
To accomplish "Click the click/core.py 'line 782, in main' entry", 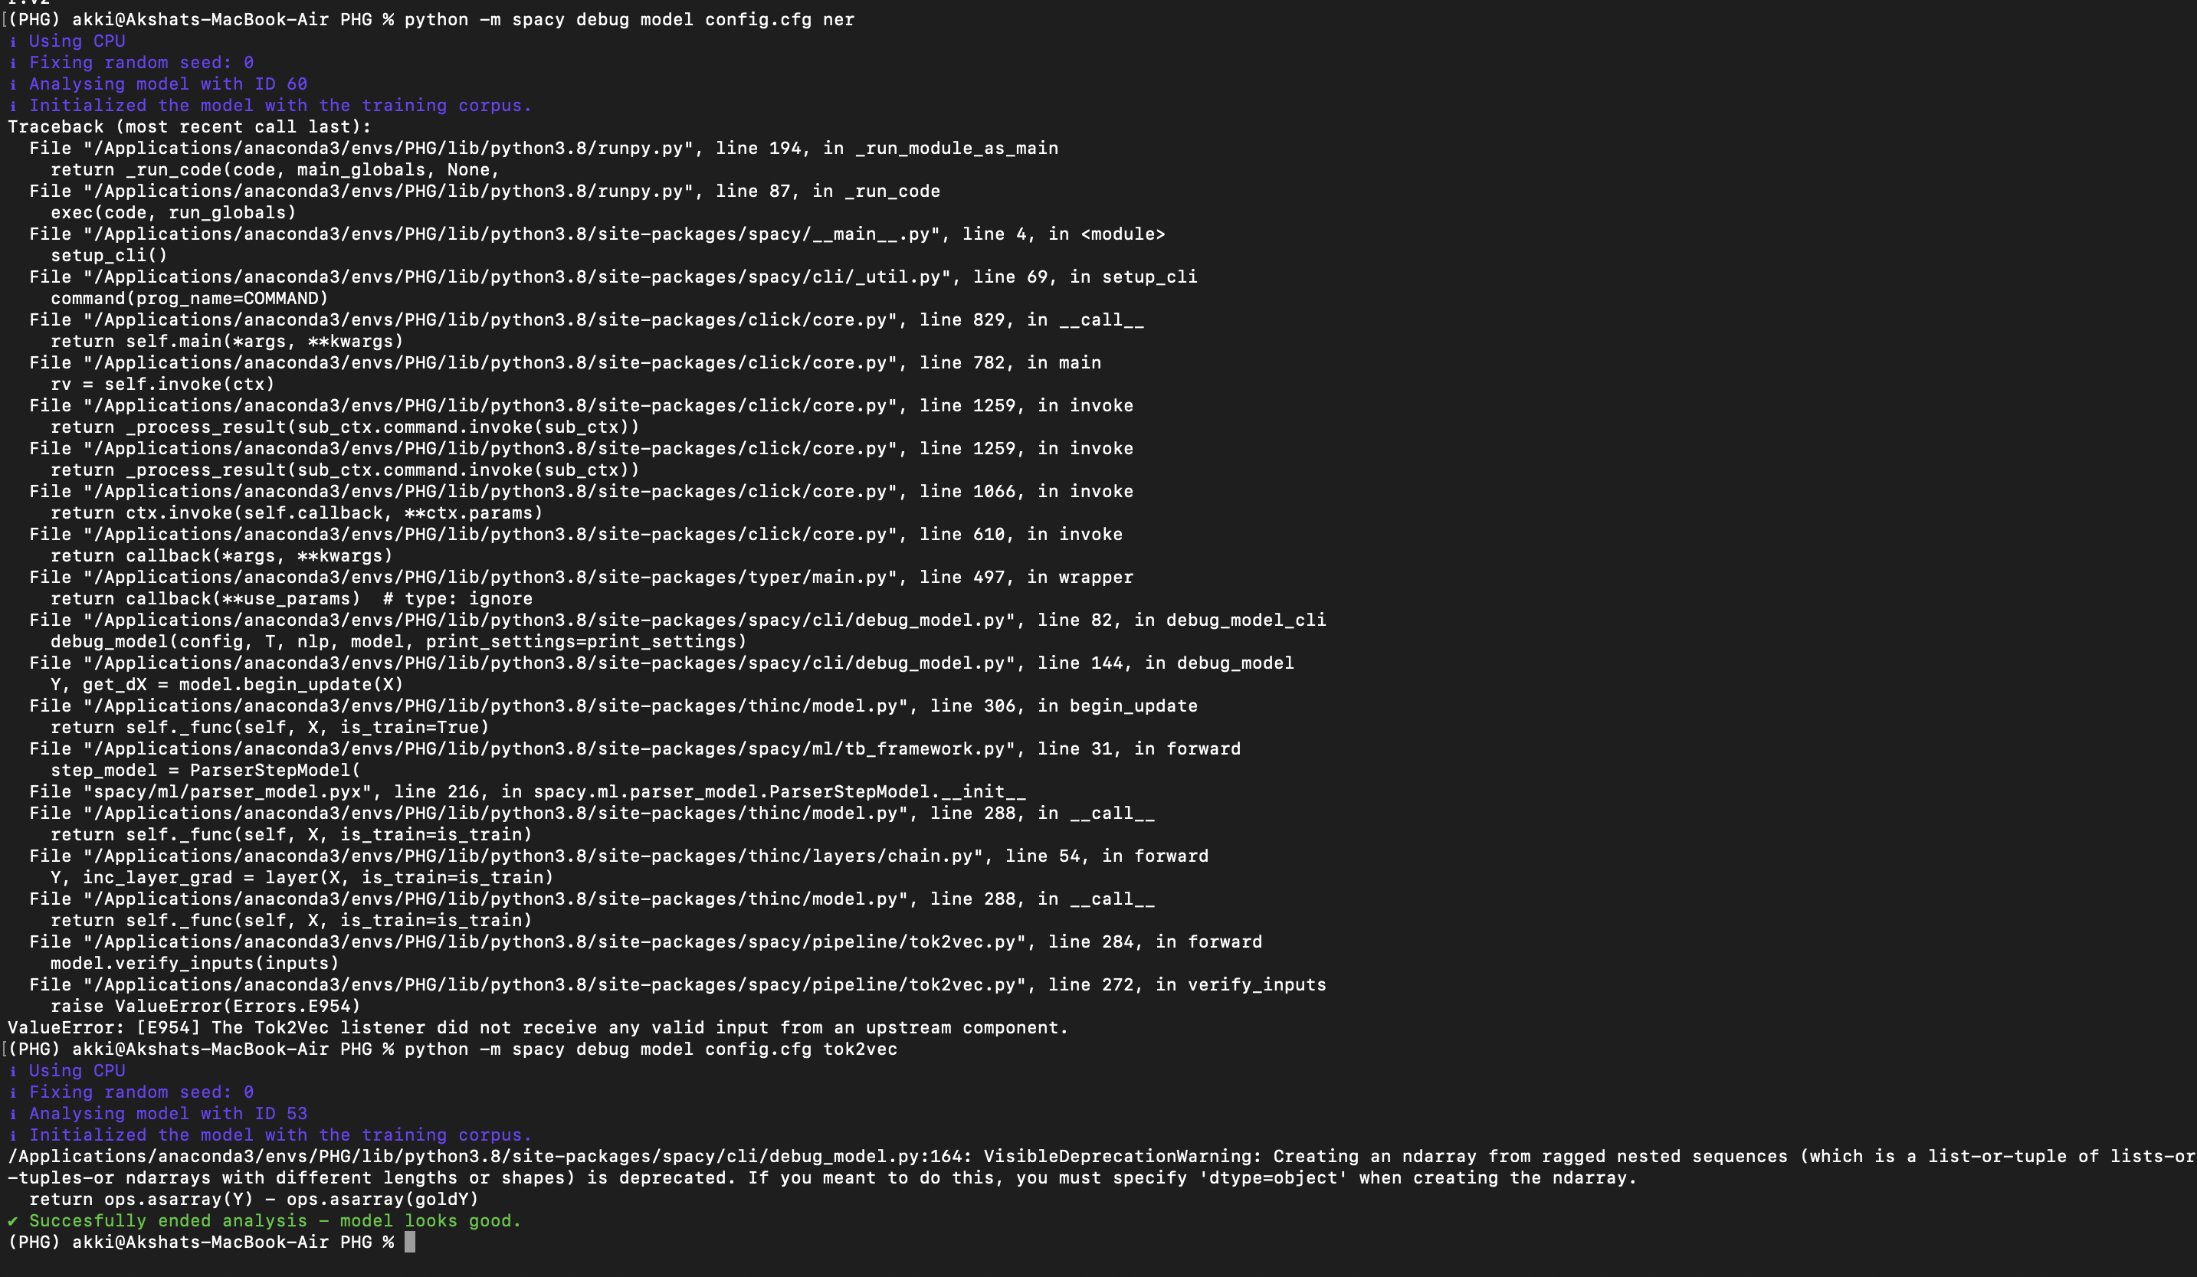I will (x=565, y=362).
